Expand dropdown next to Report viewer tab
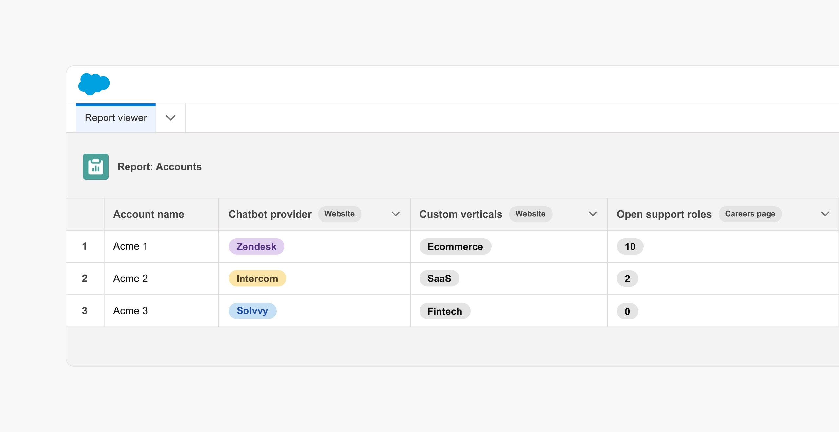 (171, 118)
